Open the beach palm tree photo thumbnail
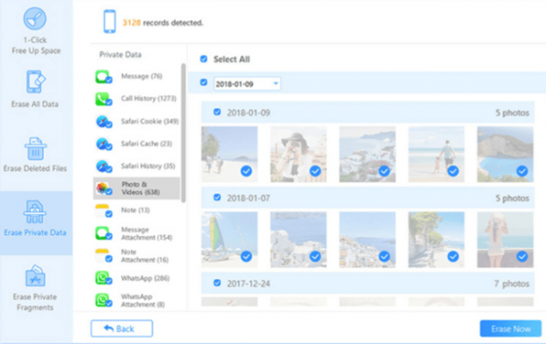Screen dimensions: 546x344 pyautogui.click(x=229, y=154)
